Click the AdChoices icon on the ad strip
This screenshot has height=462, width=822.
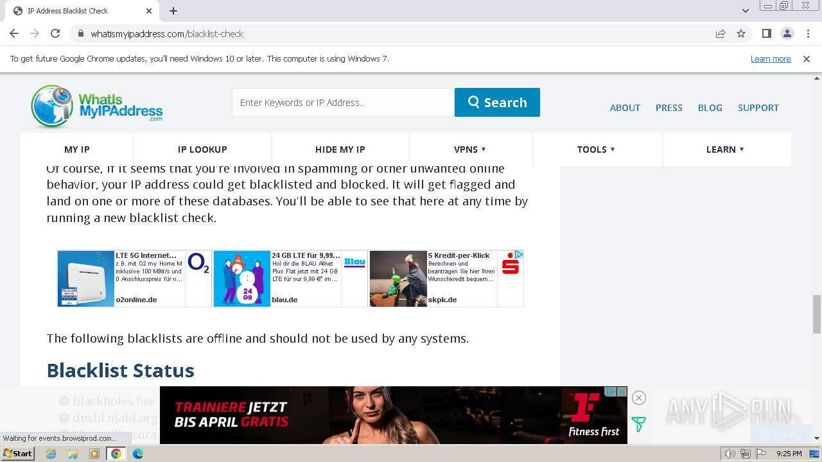pos(519,255)
